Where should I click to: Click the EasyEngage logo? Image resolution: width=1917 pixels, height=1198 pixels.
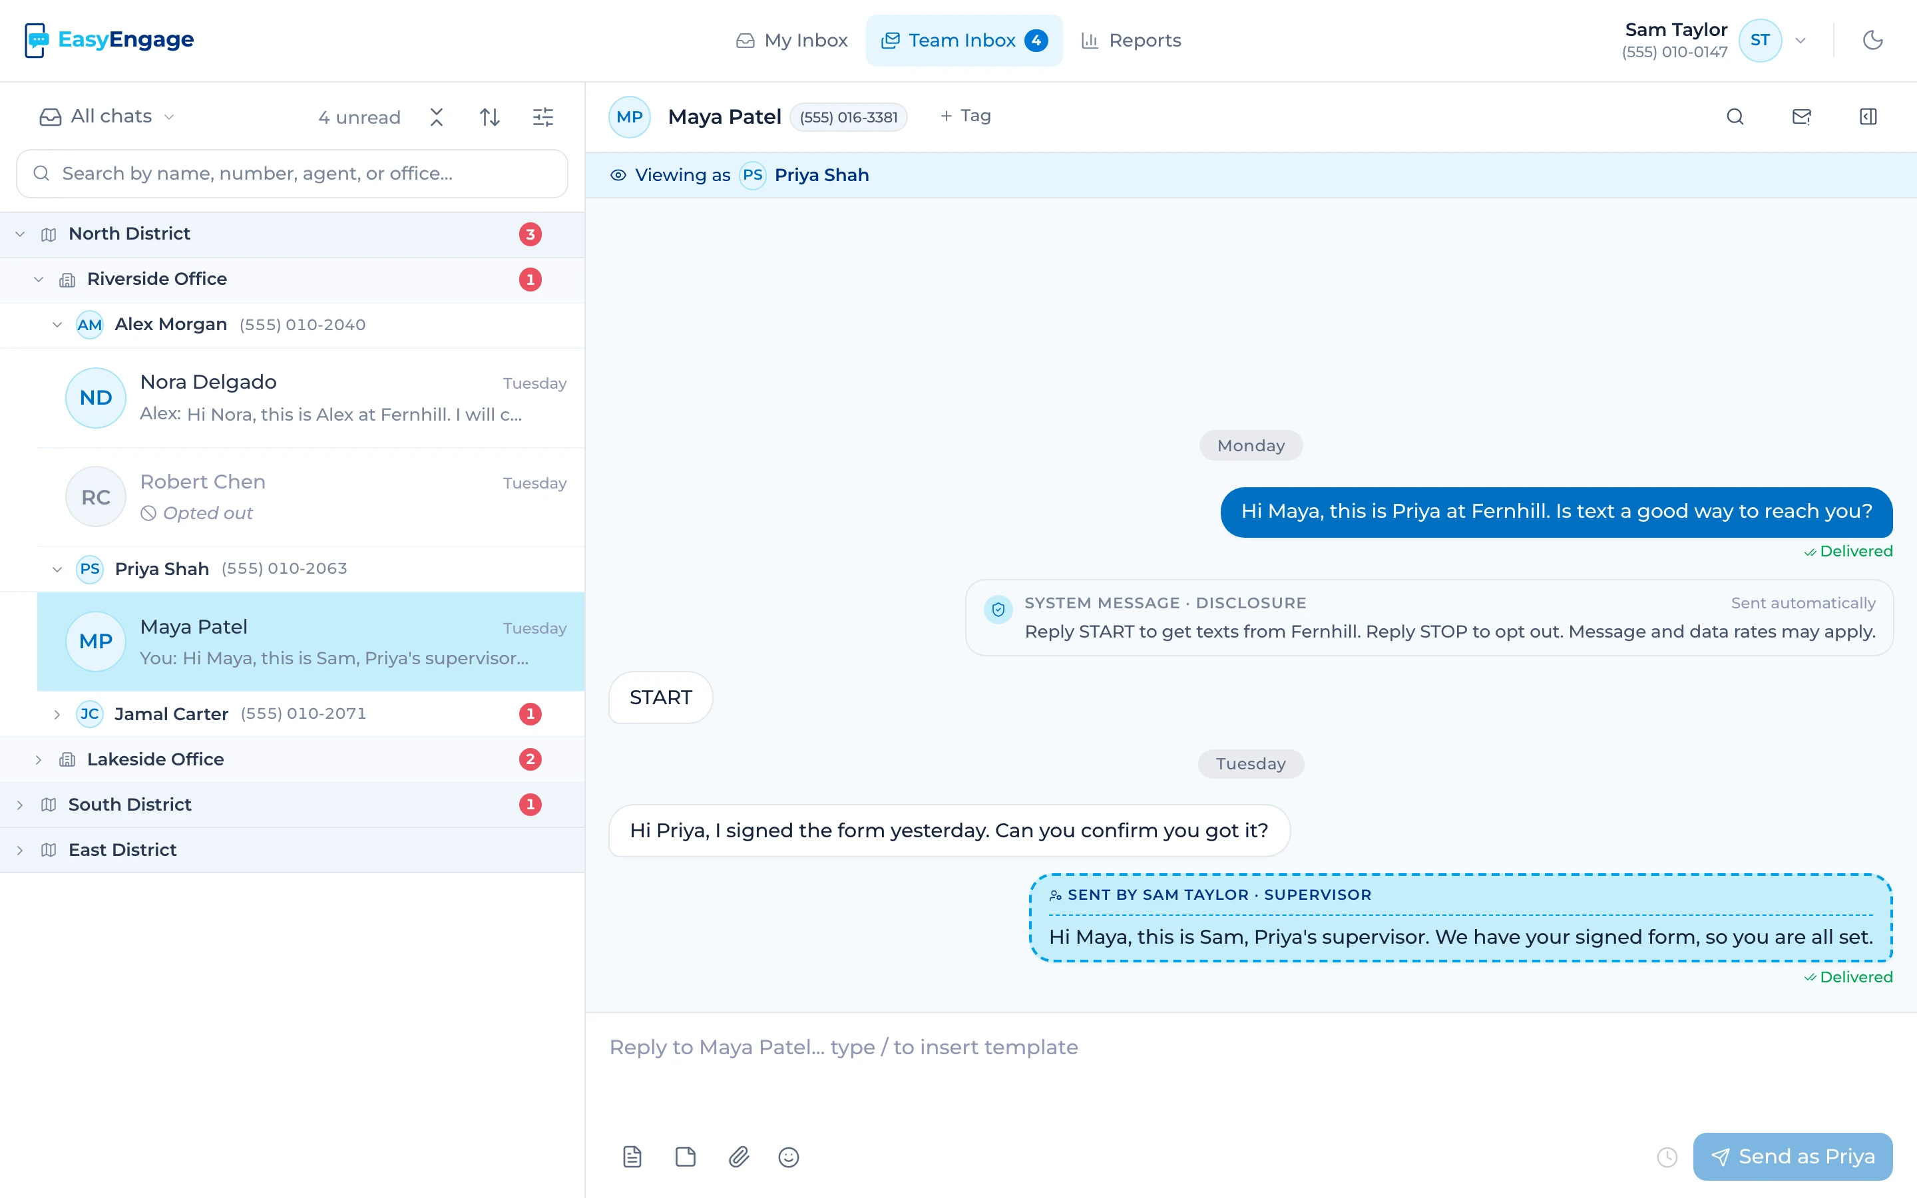pyautogui.click(x=109, y=40)
